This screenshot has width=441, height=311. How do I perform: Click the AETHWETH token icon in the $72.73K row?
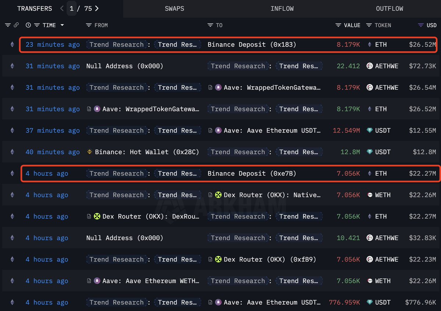370,66
